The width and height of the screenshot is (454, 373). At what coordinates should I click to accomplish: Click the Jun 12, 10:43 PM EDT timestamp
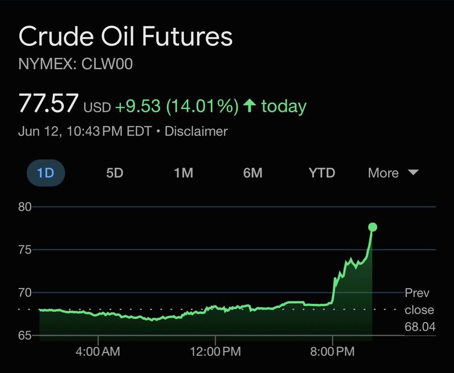pos(85,132)
